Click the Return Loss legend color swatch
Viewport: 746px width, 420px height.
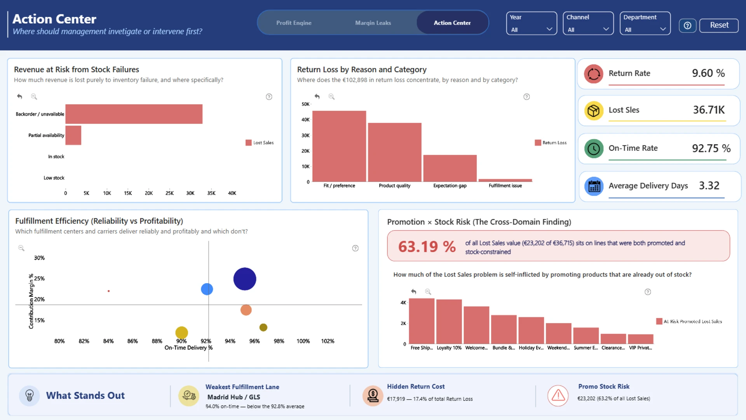coord(538,143)
